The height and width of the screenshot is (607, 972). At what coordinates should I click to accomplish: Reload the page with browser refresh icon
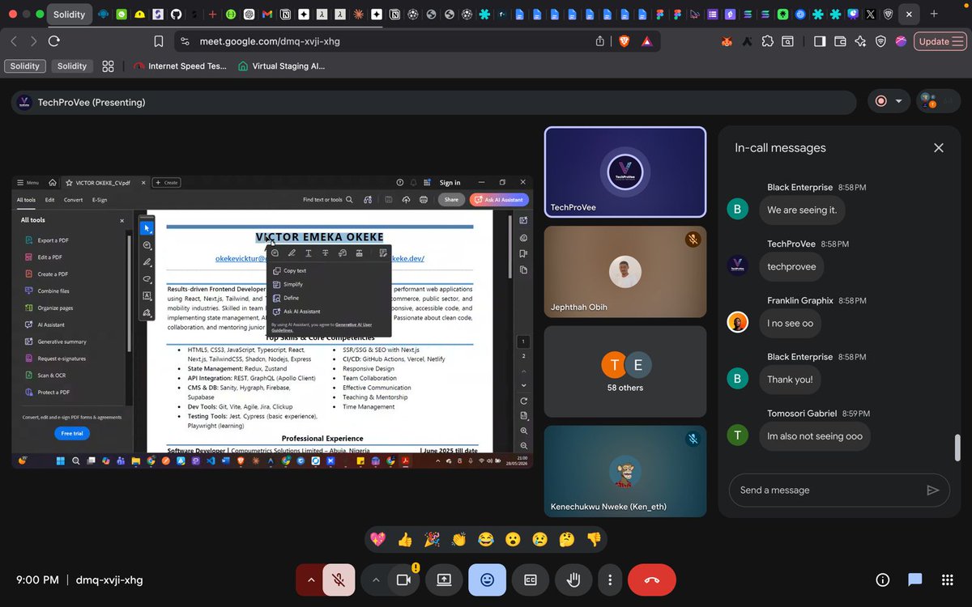click(x=54, y=41)
